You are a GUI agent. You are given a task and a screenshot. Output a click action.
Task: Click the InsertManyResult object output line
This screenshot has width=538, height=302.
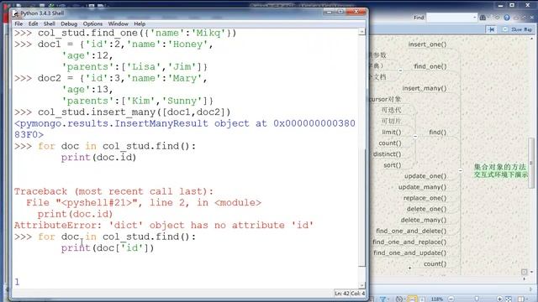[x=185, y=128]
